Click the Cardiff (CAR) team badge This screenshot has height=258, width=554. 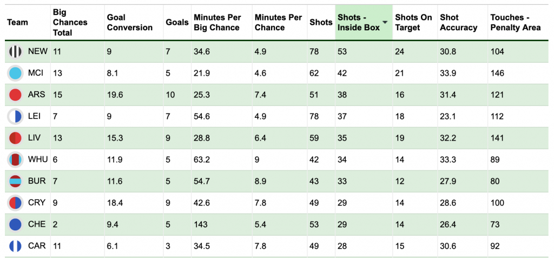pyautogui.click(x=16, y=246)
